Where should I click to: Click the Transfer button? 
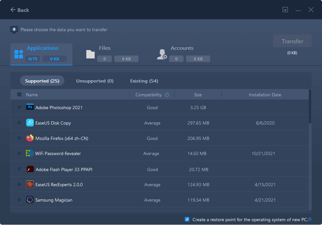(292, 41)
